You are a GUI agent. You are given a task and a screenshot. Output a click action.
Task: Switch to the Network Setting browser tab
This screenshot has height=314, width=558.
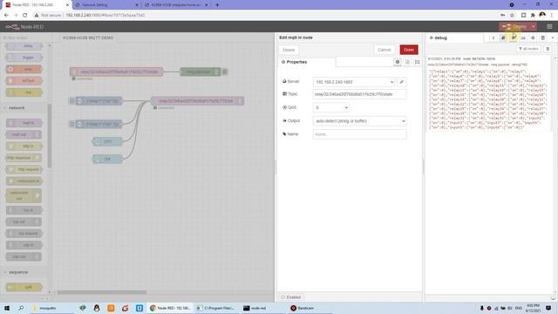[x=106, y=5]
